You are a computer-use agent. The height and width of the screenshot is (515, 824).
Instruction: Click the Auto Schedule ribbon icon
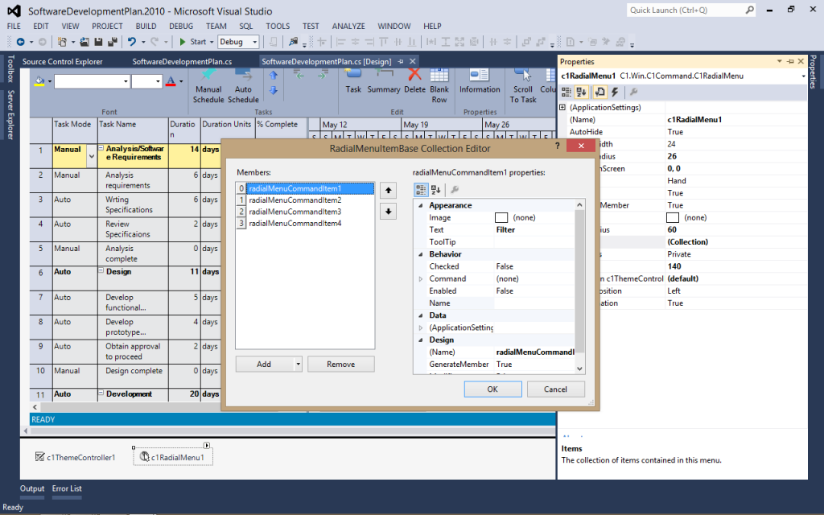(243, 75)
